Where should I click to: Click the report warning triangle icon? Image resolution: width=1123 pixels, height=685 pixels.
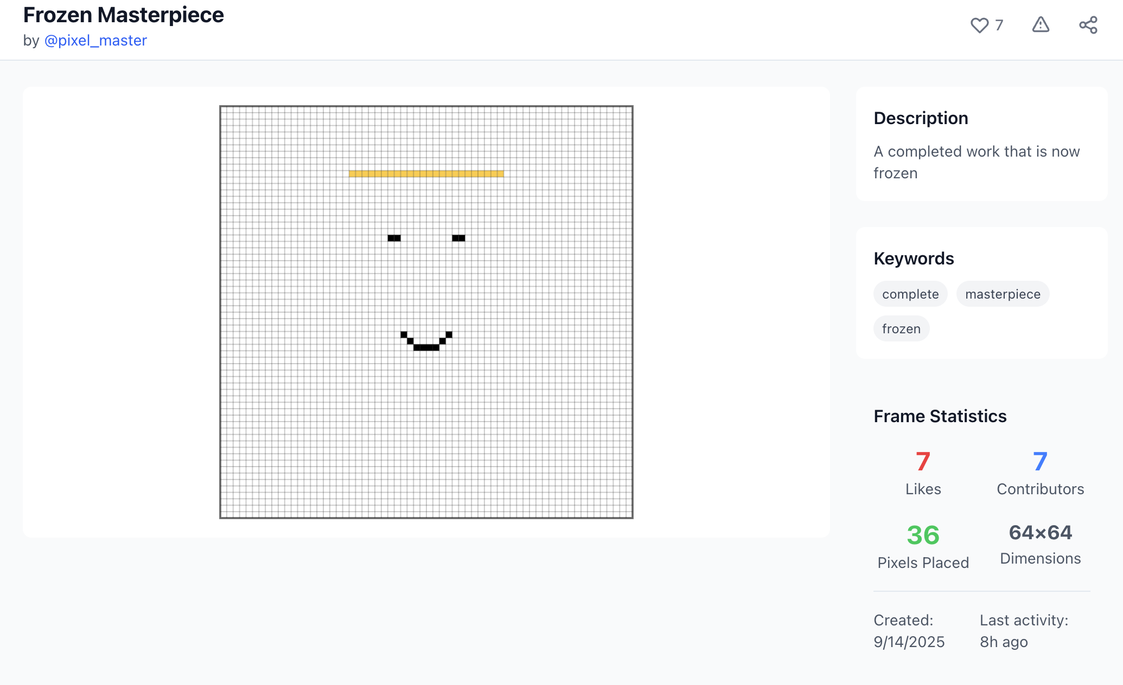(x=1040, y=25)
